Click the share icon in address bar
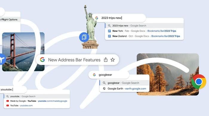209x116 pixels. pyautogui.click(x=106, y=60)
